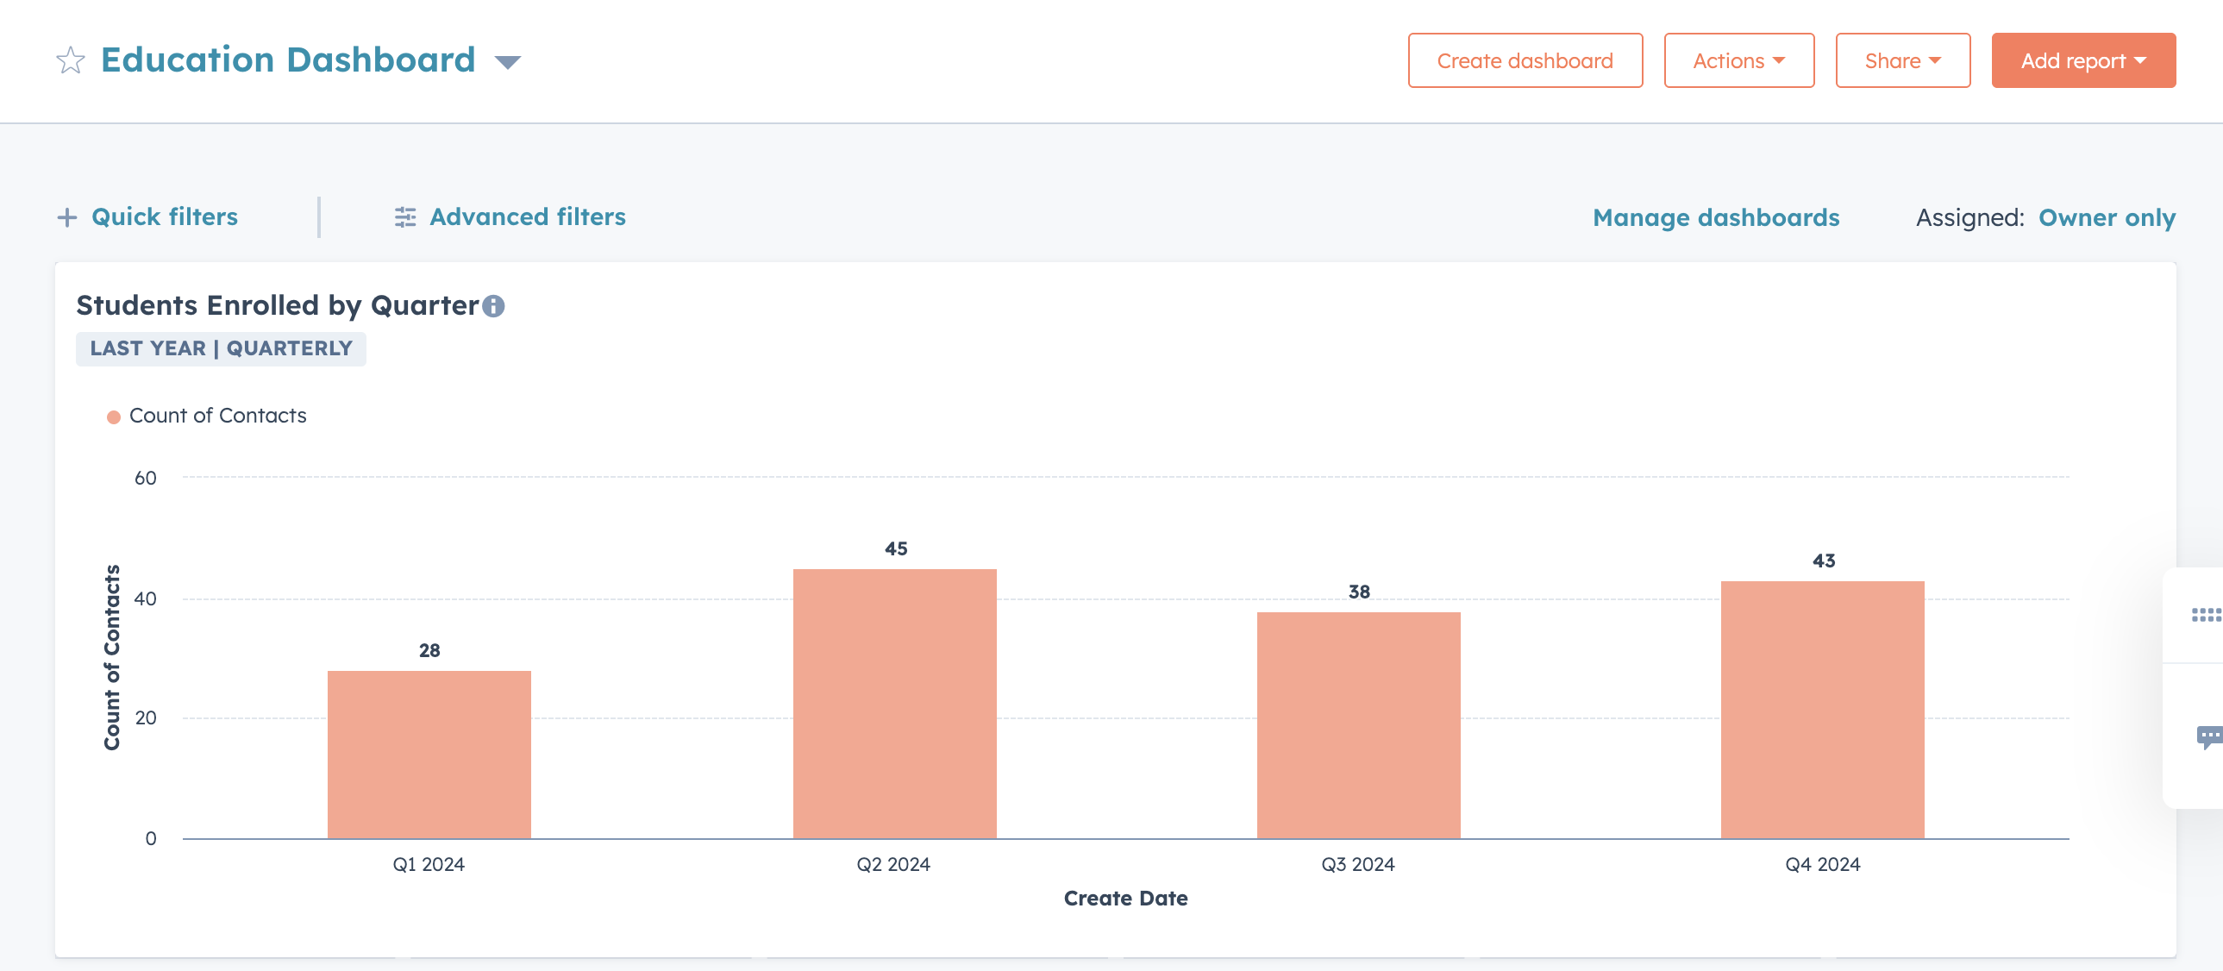
Task: Click the Q2 2024 bar
Action: coord(894,704)
